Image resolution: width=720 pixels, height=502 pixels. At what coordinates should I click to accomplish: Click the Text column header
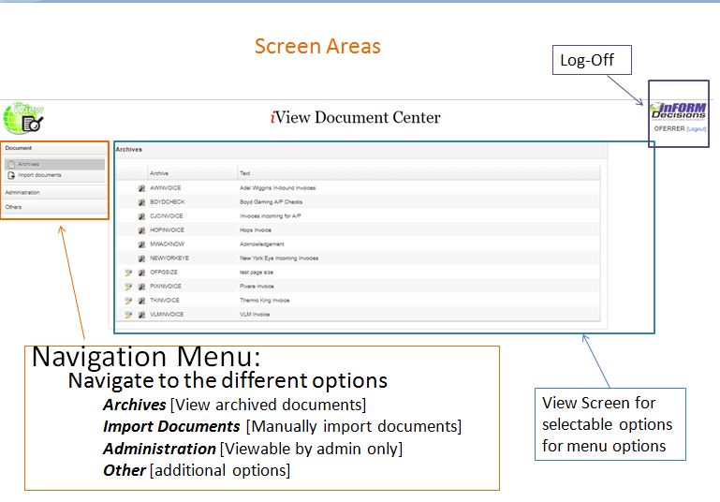tap(244, 173)
